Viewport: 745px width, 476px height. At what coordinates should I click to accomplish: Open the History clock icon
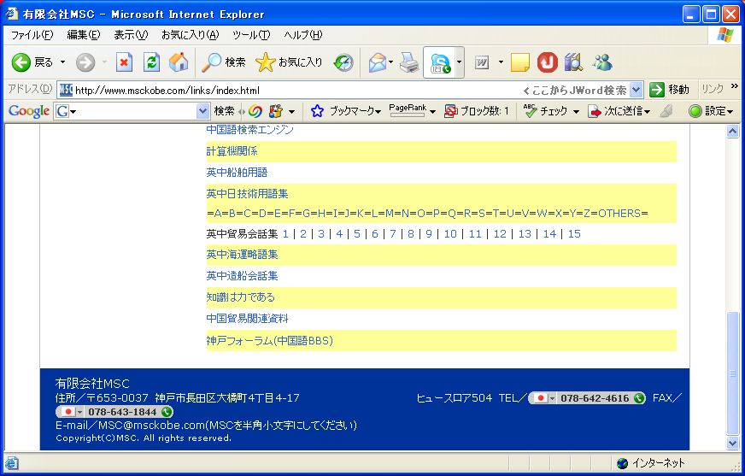(343, 62)
